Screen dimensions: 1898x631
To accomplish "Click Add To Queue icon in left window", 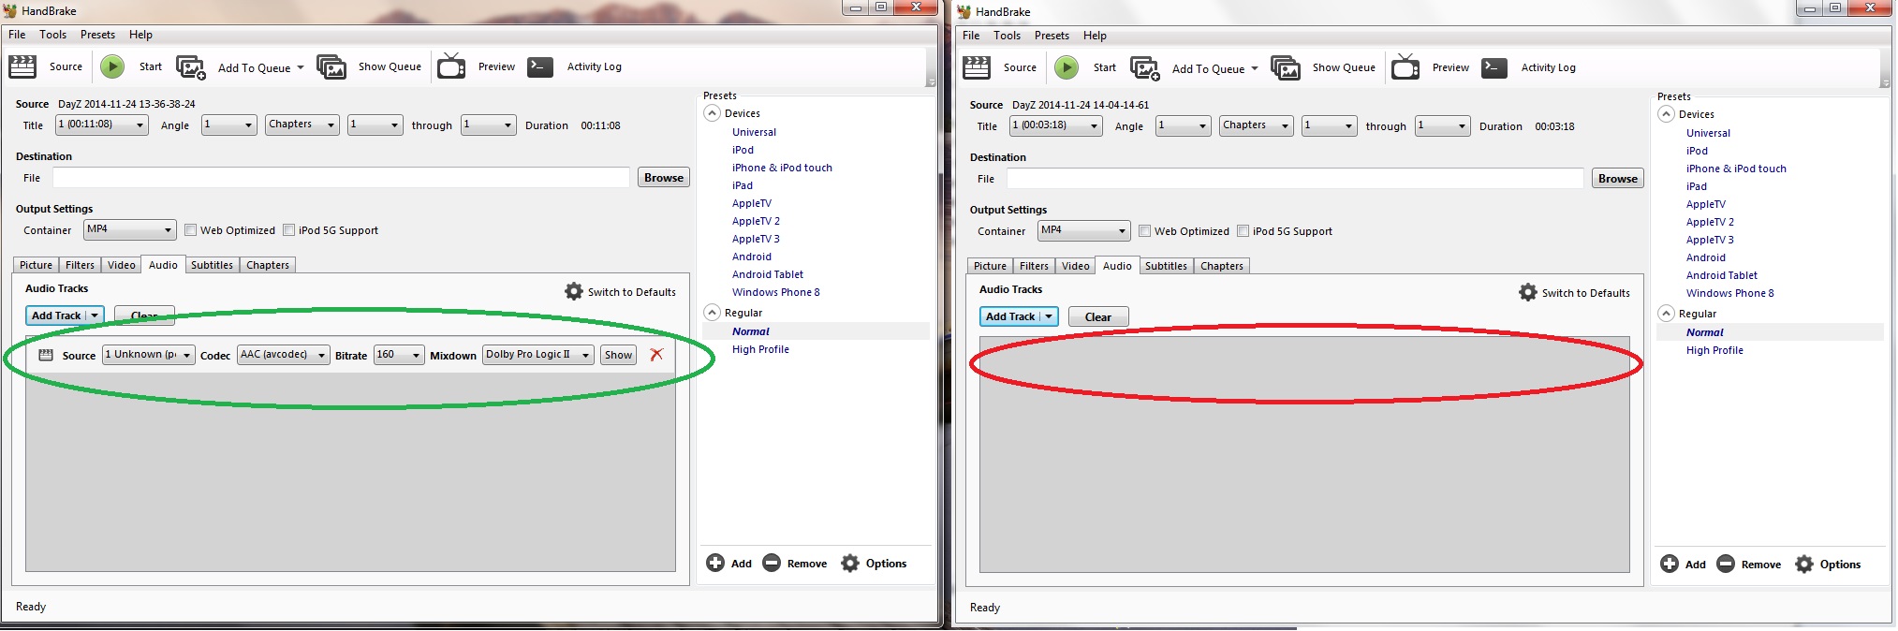I will pyautogui.click(x=191, y=67).
